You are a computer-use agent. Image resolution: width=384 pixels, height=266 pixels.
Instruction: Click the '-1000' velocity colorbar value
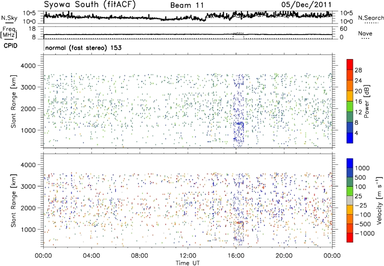(364, 233)
